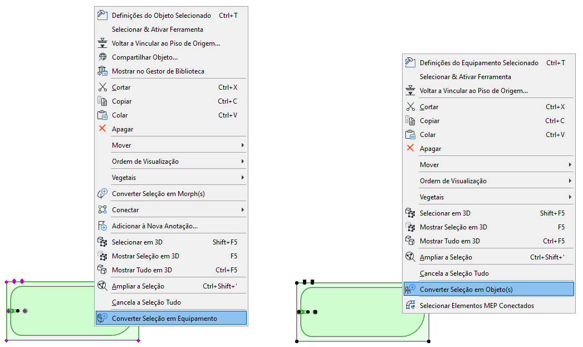This screenshot has height=347, width=583.
Task: Select Voltar a Vincular ao Piso de Origem in the right menu
Action: [489, 91]
